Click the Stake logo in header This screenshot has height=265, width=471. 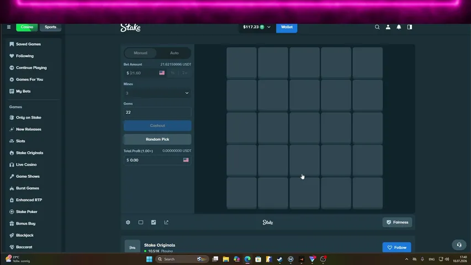(x=130, y=28)
